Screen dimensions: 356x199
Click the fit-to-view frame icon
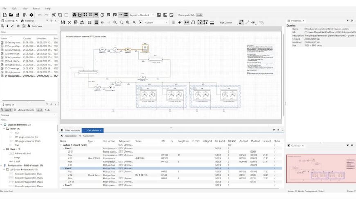(x=140, y=22)
